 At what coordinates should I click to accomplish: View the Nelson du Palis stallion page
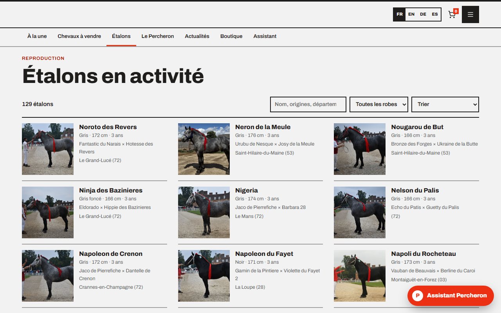point(415,191)
